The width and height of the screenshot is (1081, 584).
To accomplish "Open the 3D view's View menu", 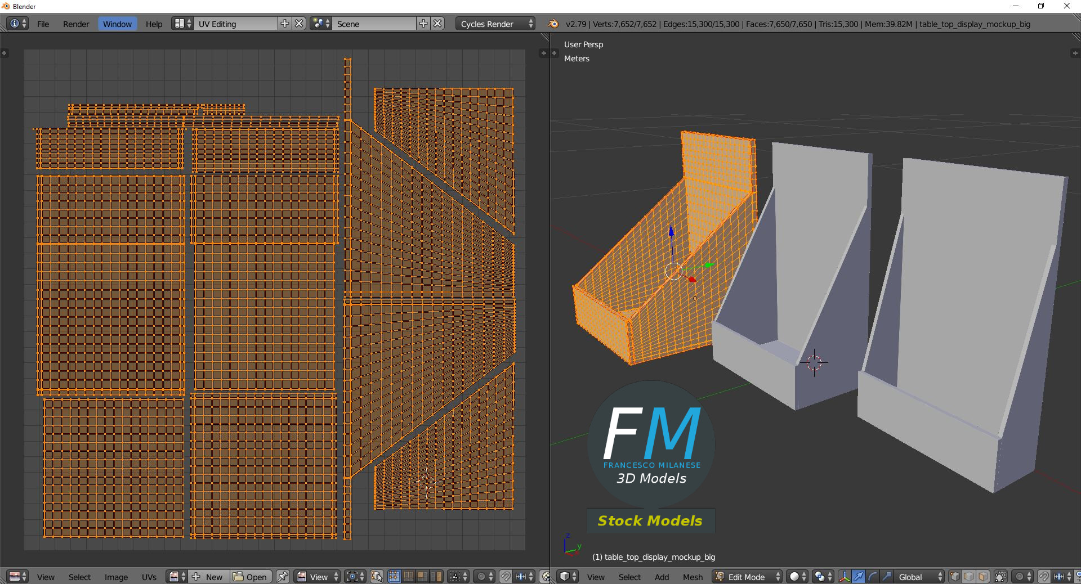I will tap(596, 577).
